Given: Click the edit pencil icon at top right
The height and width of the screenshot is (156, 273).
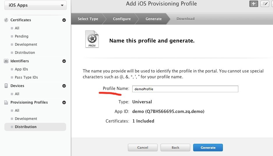Looking at the screenshot, I should [x=265, y=4].
